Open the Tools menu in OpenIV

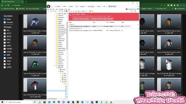tap(65, 9)
